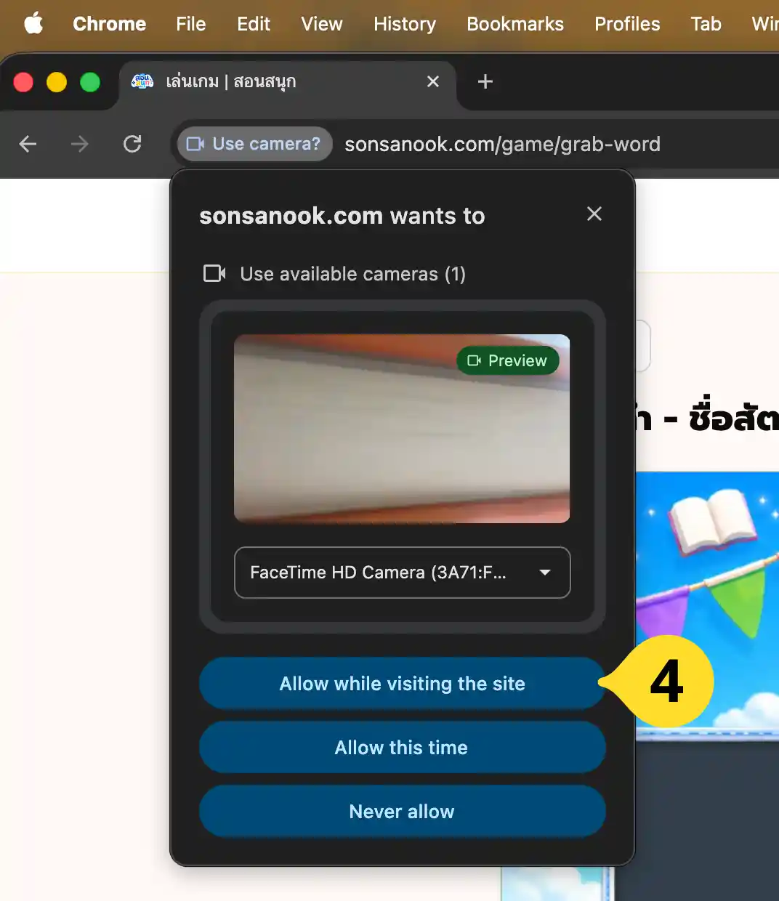Select Never allow camera access
This screenshot has width=779, height=901.
403,812
